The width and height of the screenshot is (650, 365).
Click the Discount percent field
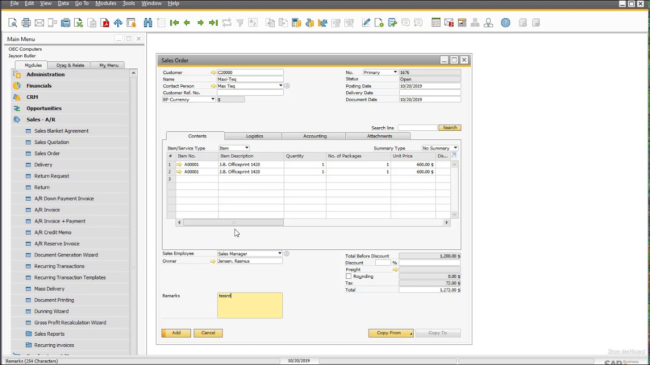[383, 263]
